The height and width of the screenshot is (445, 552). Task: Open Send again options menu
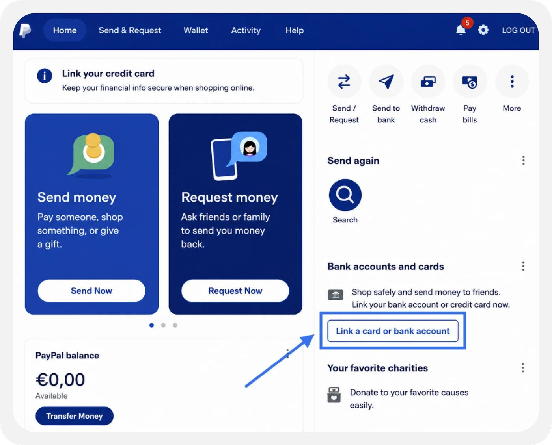click(x=523, y=160)
